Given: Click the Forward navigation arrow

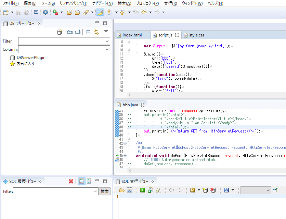Looking at the screenshot, I should pyautogui.click(x=157, y=12).
